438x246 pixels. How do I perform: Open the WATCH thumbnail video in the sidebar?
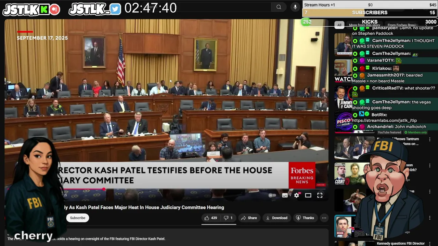(x=343, y=71)
